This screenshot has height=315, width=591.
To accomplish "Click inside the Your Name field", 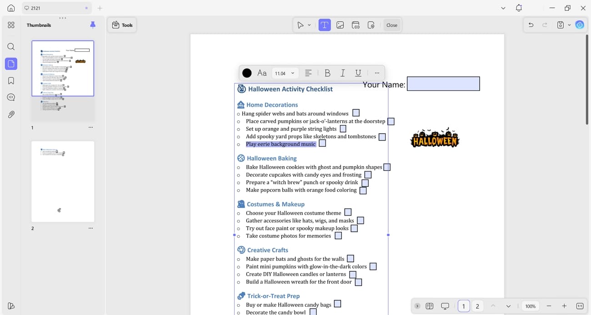I will (x=443, y=84).
